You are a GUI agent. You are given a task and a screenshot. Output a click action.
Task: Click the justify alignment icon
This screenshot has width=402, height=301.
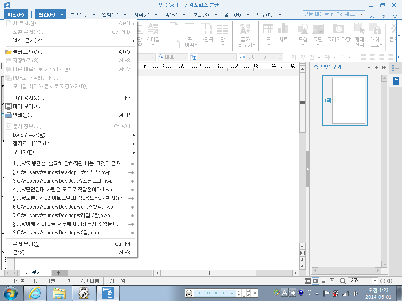tap(363, 57)
